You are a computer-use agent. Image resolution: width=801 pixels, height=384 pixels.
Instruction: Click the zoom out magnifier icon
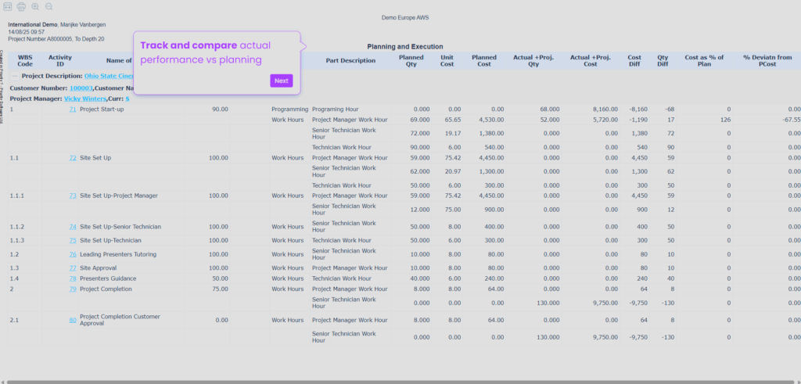pyautogui.click(x=49, y=6)
